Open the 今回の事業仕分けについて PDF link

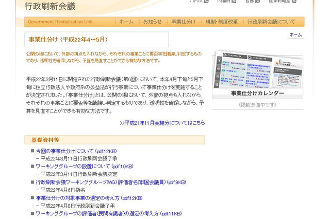[x=76, y=151]
